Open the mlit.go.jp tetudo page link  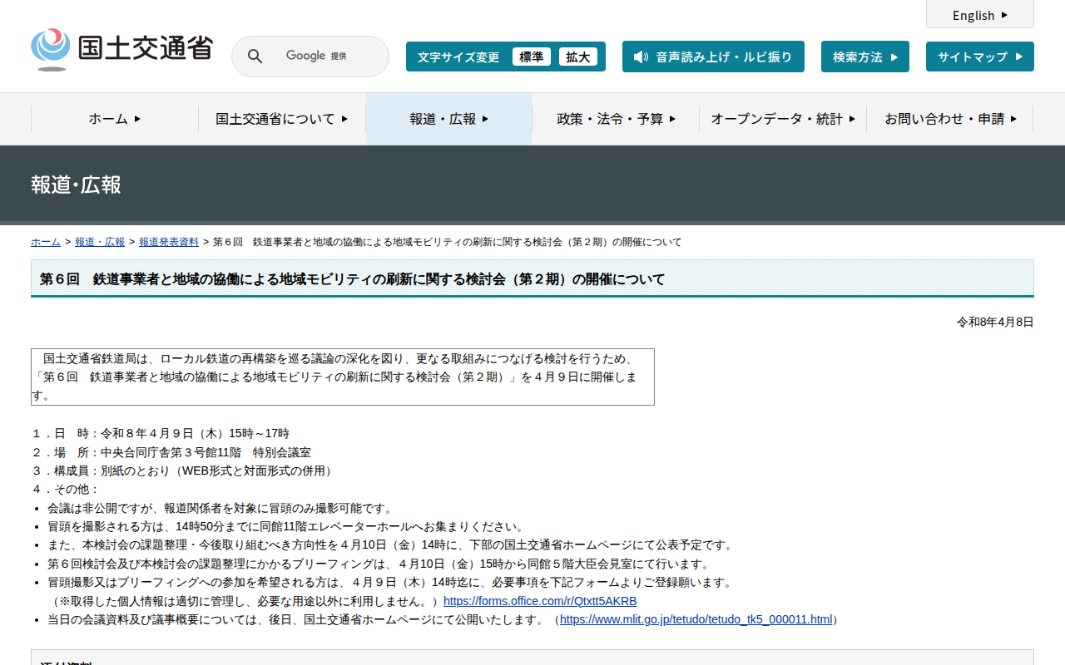point(696,619)
